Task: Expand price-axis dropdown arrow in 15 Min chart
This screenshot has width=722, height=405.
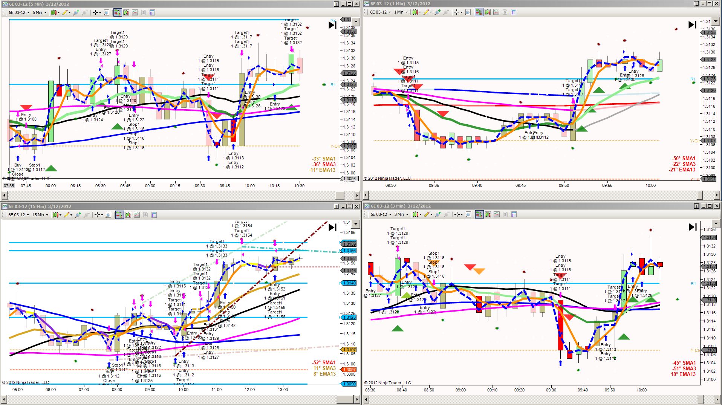Action: tap(356, 224)
